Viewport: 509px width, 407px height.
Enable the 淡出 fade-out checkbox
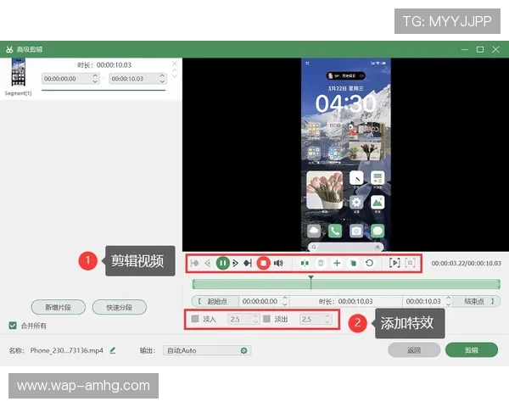(266, 319)
